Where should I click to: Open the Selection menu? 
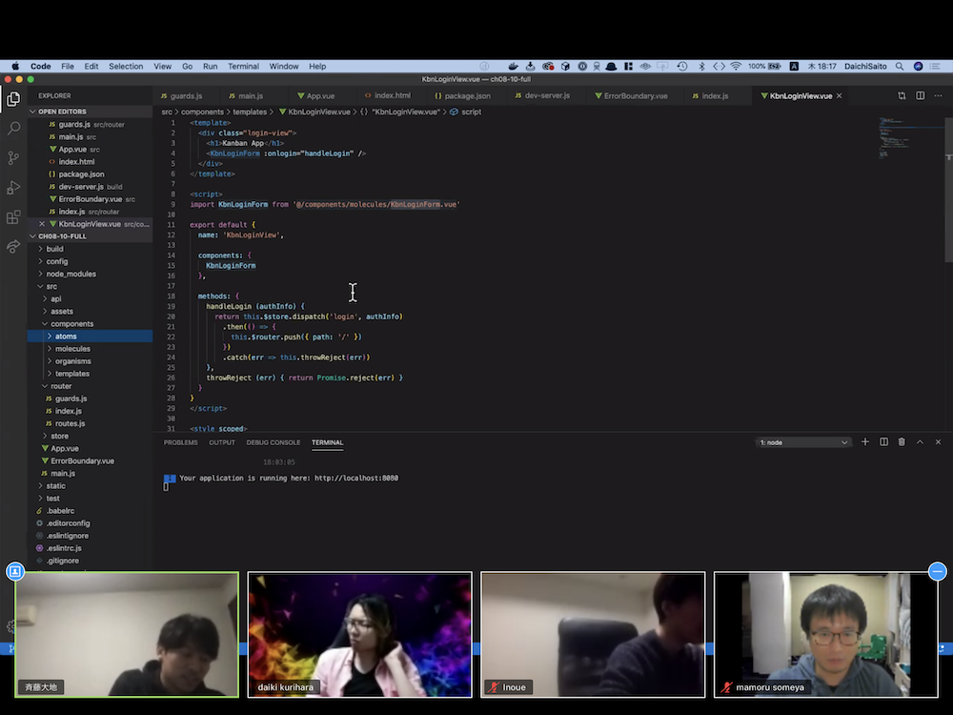pos(126,67)
